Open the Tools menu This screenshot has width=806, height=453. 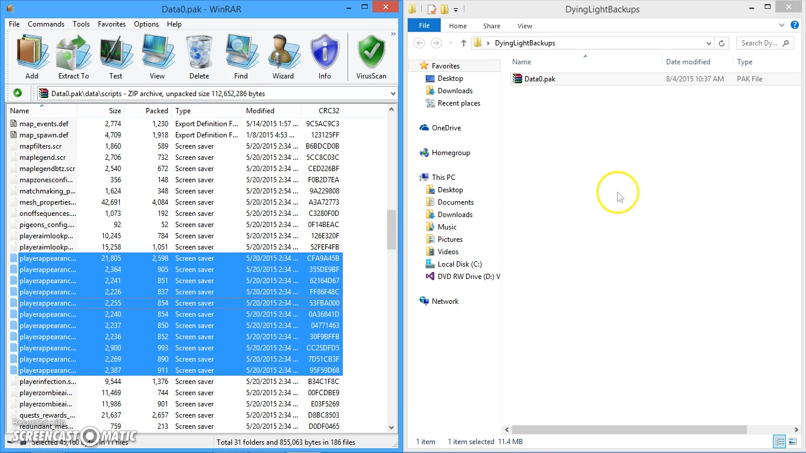tap(81, 24)
